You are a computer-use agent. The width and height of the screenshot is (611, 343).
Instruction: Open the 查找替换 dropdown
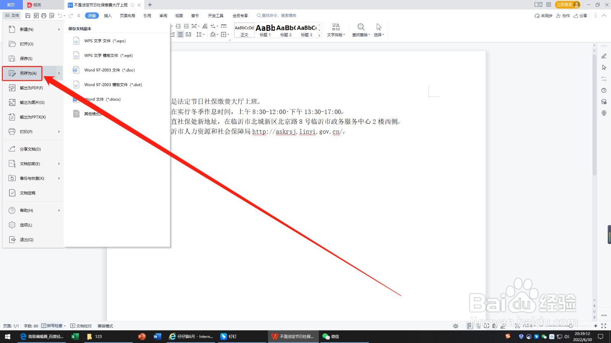(361, 30)
